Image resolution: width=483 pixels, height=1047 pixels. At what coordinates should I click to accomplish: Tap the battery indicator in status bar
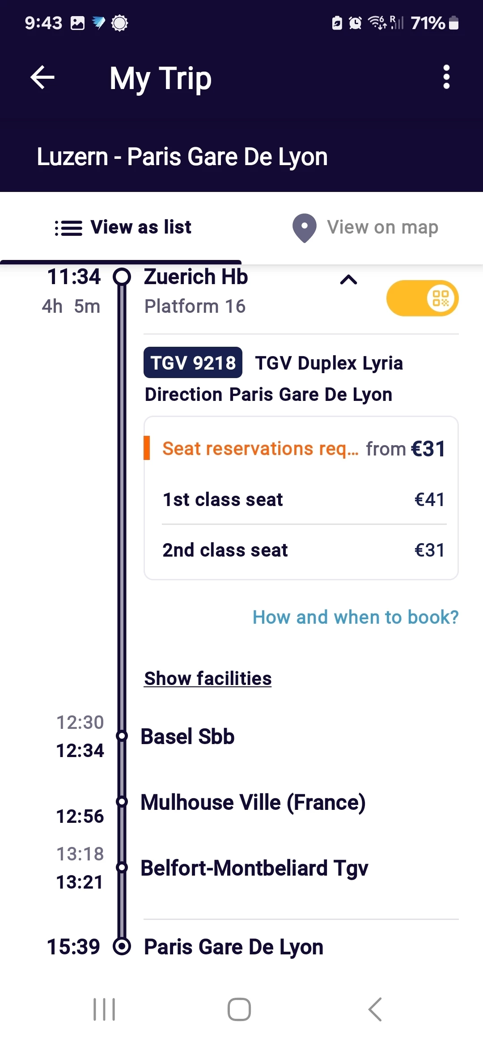pos(453,23)
